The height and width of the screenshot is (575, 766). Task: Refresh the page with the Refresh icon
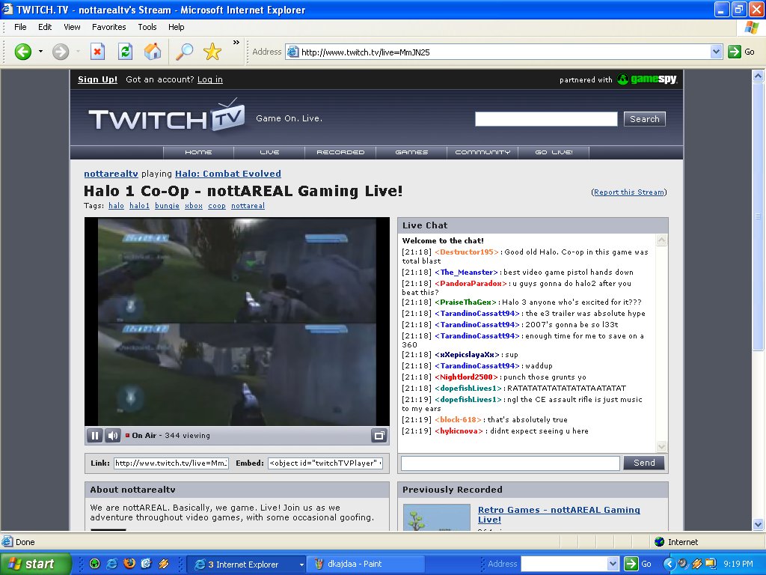click(124, 52)
